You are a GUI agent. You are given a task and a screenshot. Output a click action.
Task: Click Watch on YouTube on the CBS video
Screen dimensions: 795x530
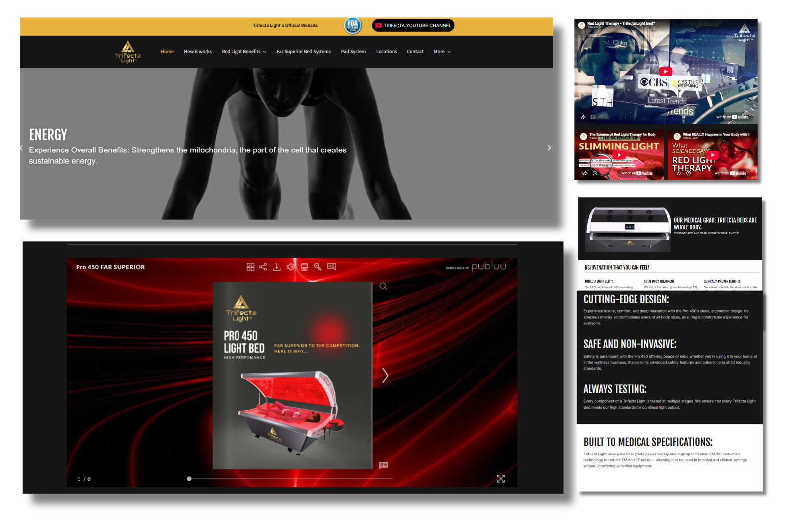coord(732,117)
